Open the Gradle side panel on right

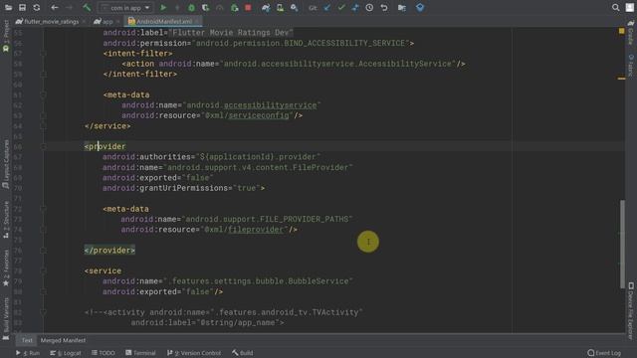[631, 33]
